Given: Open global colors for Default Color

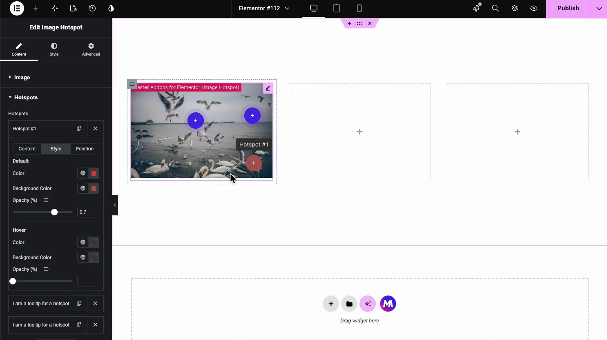Looking at the screenshot, I should point(83,173).
